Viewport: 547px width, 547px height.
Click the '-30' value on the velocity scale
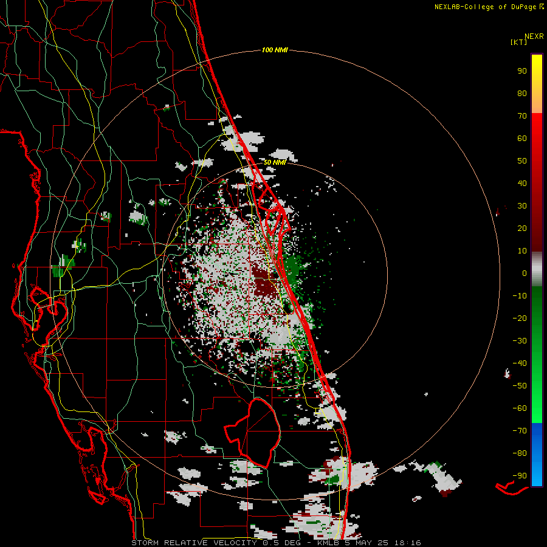[x=520, y=341]
